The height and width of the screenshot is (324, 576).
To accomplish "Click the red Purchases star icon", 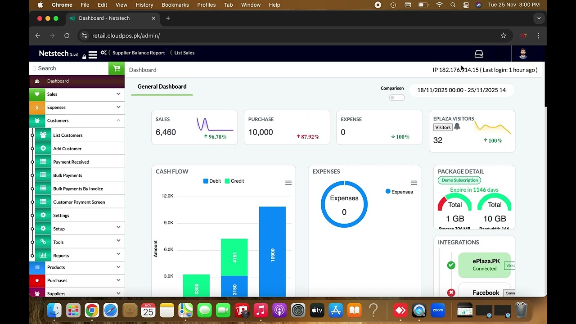I will point(37,280).
